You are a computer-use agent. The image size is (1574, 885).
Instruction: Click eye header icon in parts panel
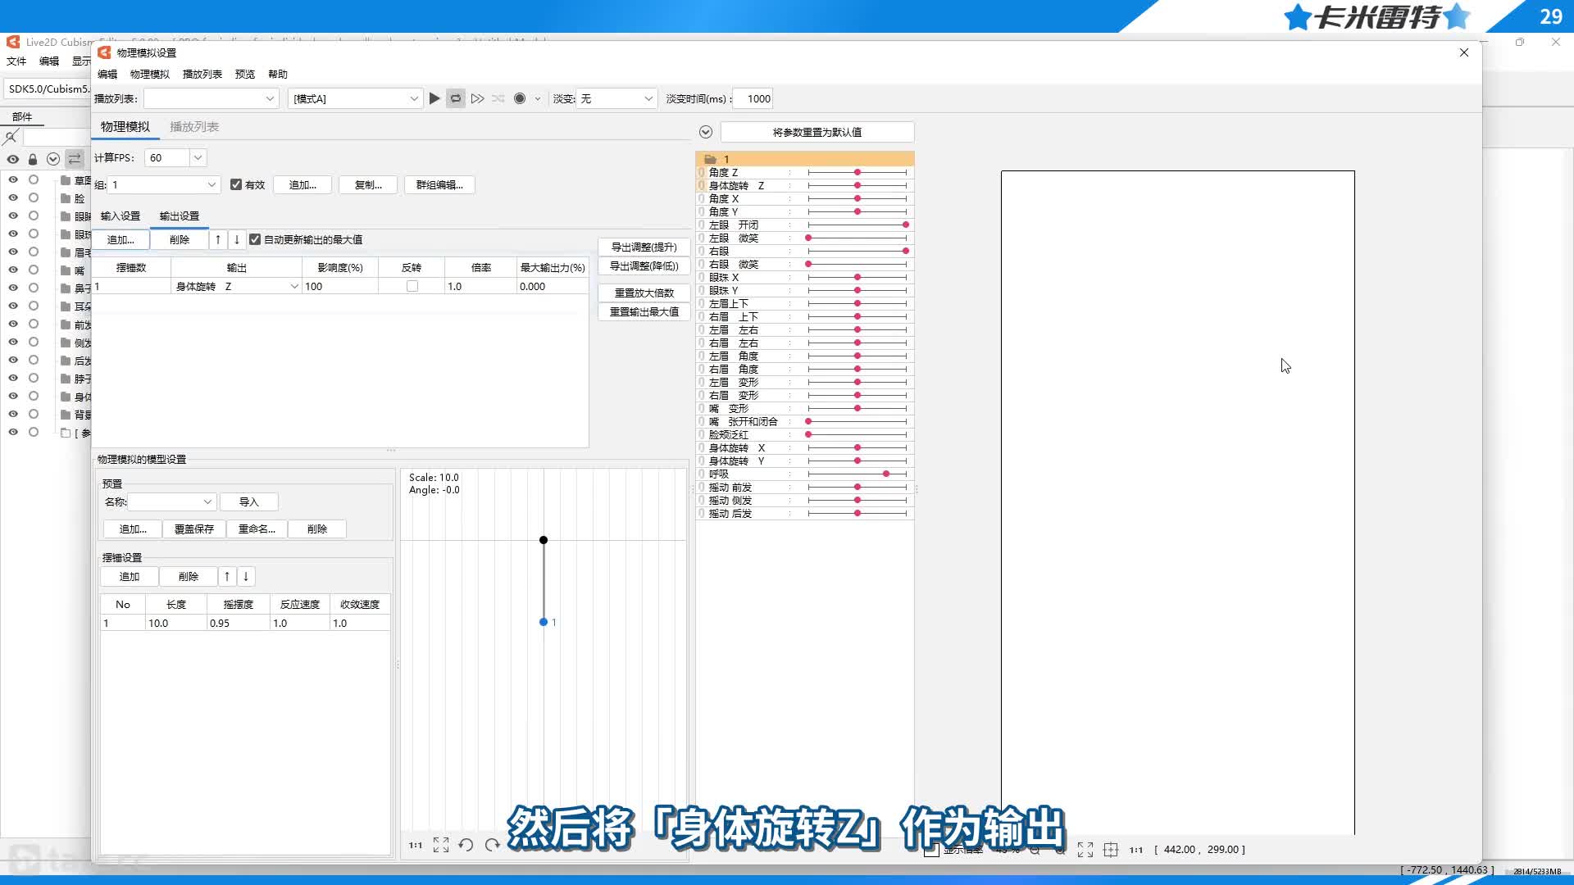[x=13, y=159]
